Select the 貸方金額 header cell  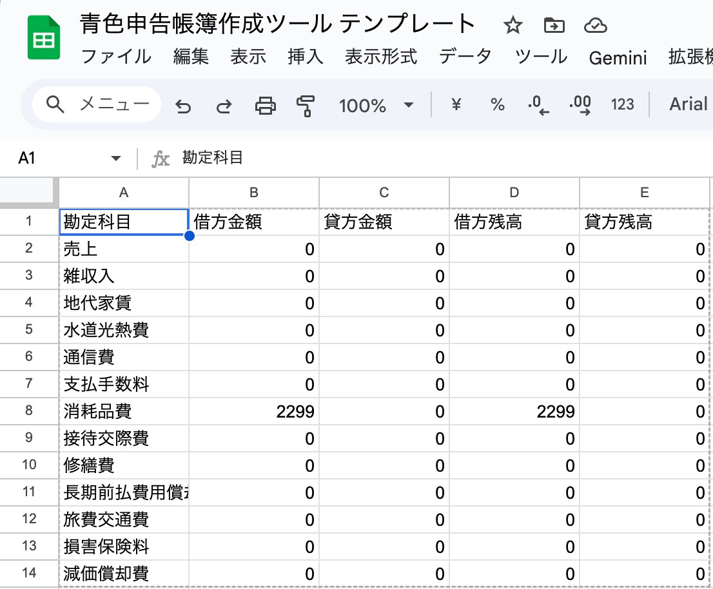384,222
